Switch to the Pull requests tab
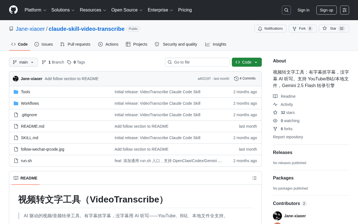Screen dimensions: 358x224 [x=75, y=44]
